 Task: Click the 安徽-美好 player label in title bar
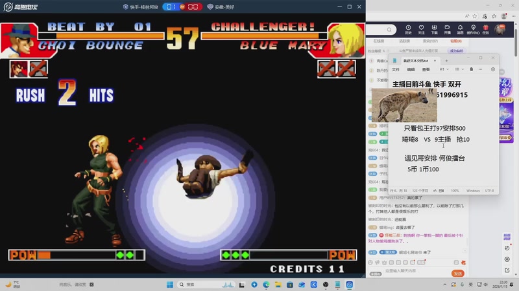[221, 7]
